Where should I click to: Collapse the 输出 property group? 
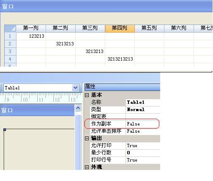pyautogui.click(x=87, y=138)
